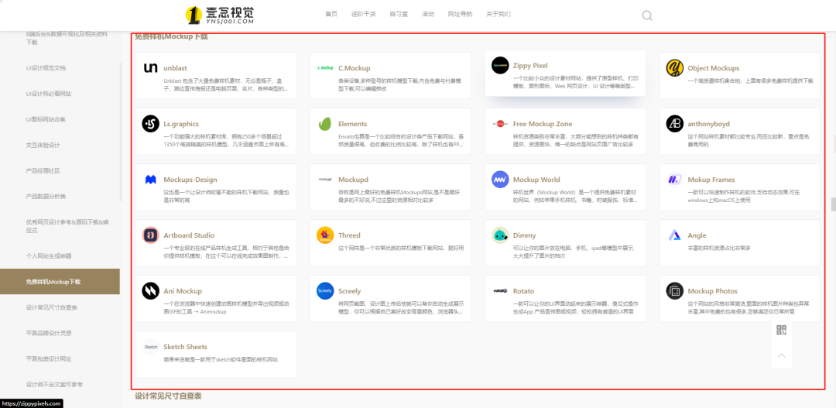Open the Ani Mockup title link
Image resolution: width=836 pixels, height=408 pixels.
[183, 291]
